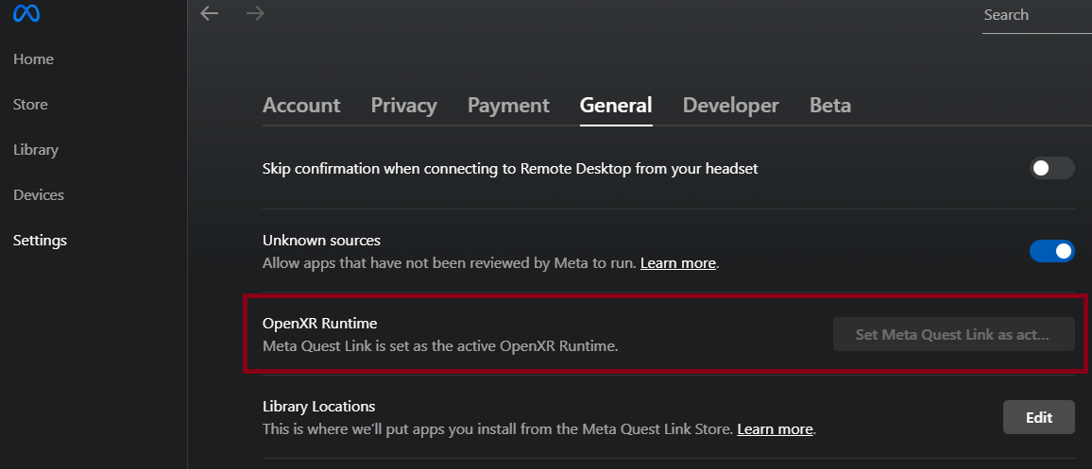Switch to the Beta tab
This screenshot has height=469, width=1092.
click(829, 106)
